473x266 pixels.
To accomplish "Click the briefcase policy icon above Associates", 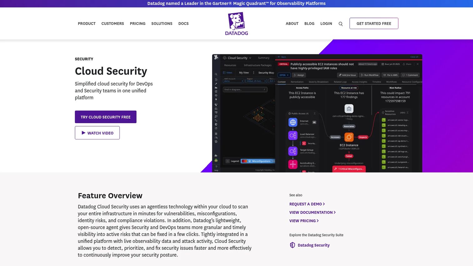I will click(349, 109).
